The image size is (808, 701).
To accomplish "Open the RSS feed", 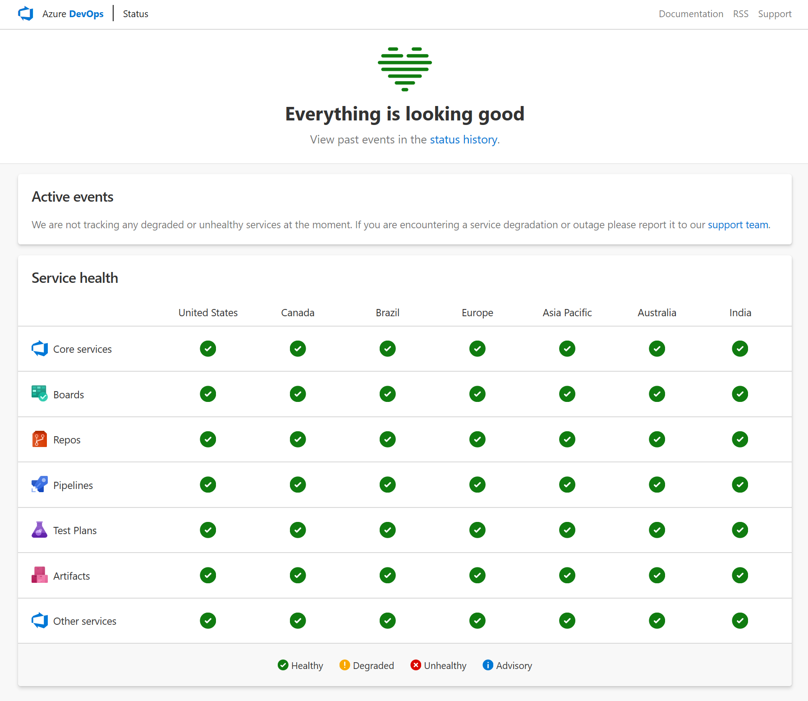I will (x=740, y=14).
